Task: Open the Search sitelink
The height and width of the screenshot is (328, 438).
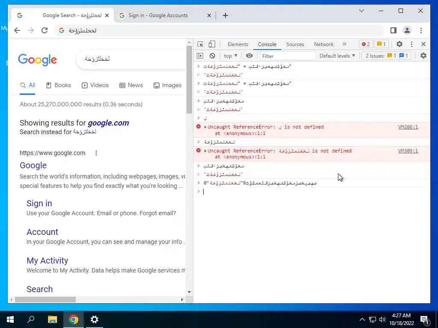Action: tap(39, 289)
